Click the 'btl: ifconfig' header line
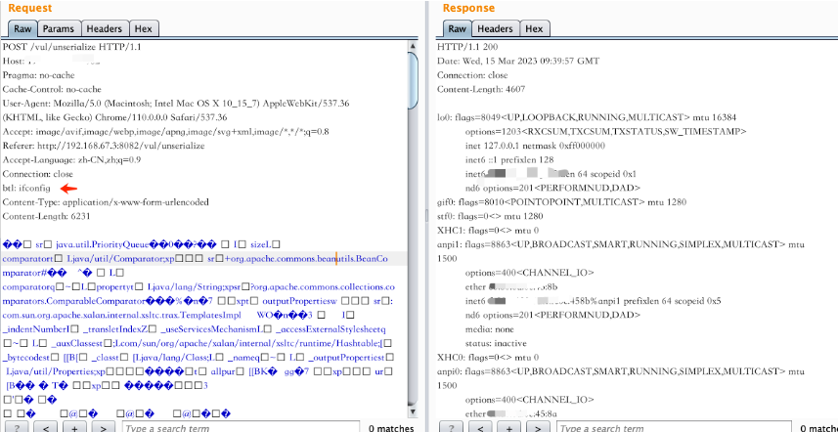The height and width of the screenshot is (432, 838). point(26,188)
